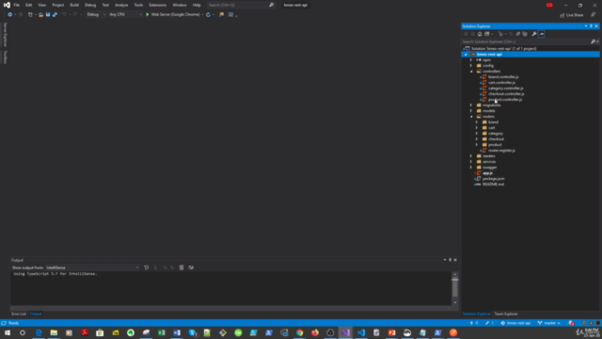This screenshot has width=602, height=339.
Task: Open the Build menu
Action: pos(74,5)
